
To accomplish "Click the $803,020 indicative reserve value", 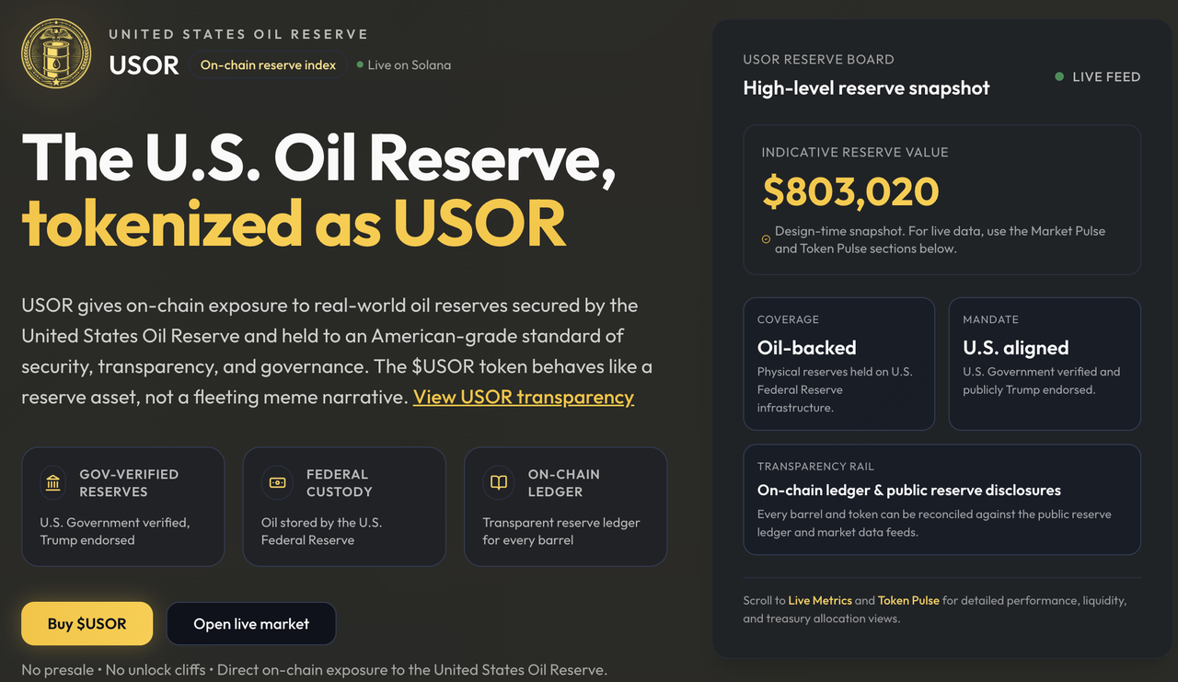I will [x=850, y=191].
